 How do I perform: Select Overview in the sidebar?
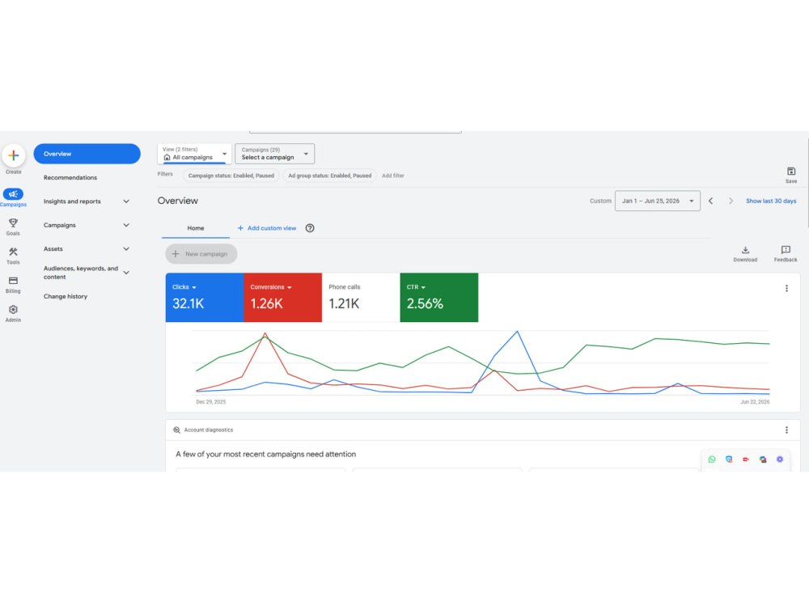coord(87,154)
